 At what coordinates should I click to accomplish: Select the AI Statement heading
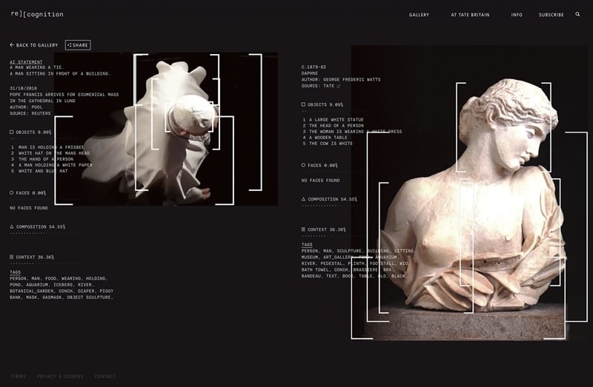tap(26, 62)
